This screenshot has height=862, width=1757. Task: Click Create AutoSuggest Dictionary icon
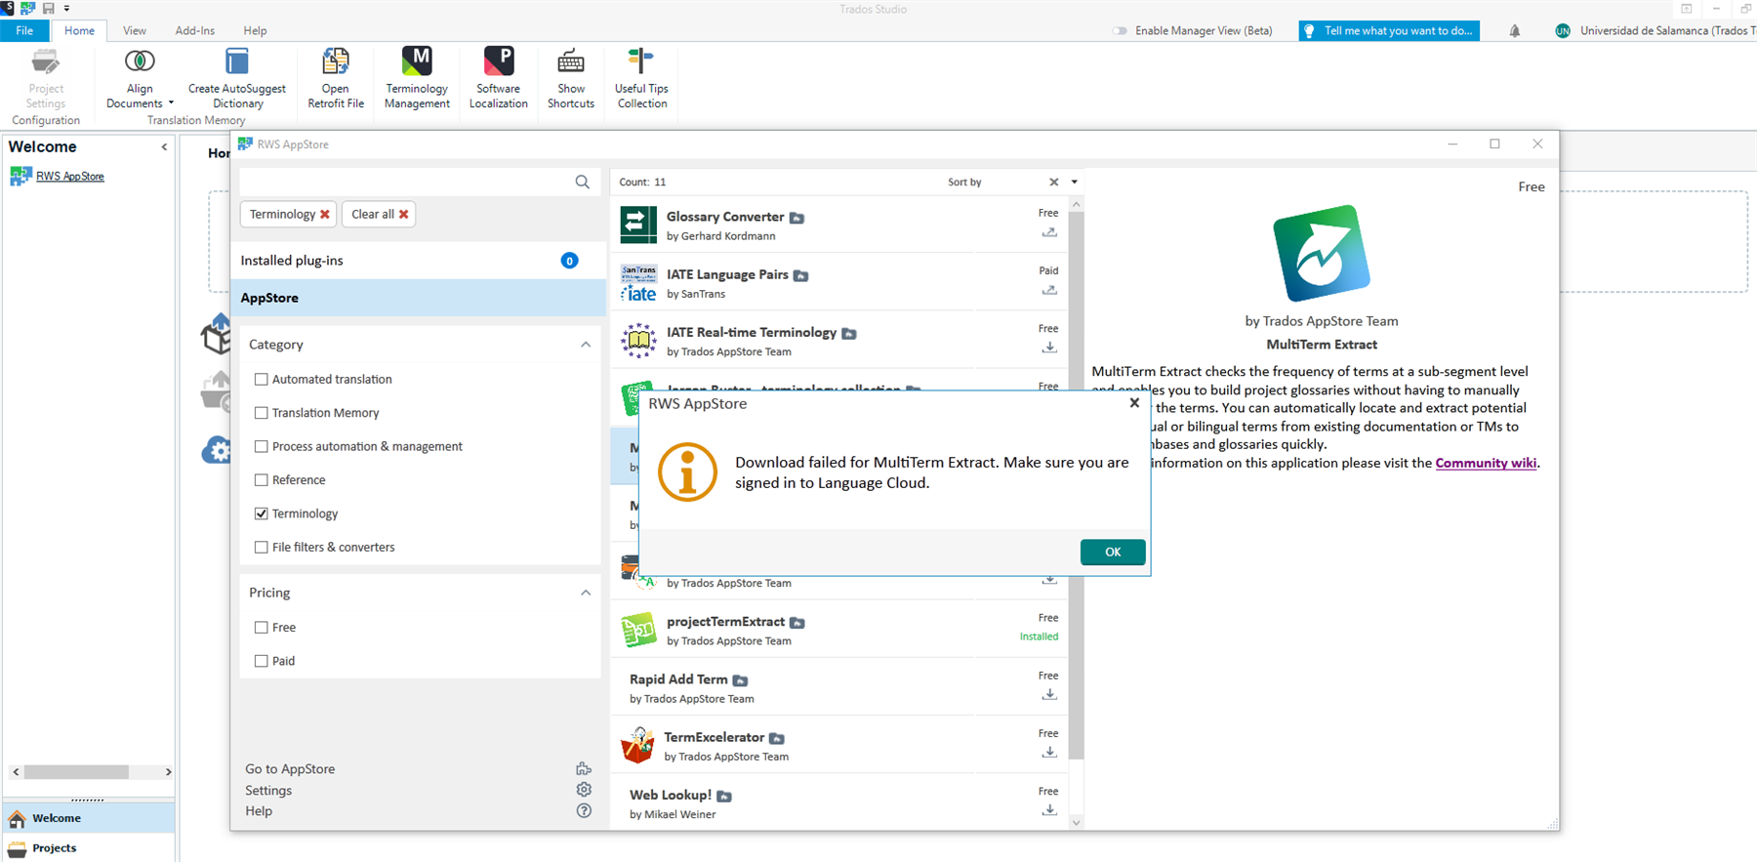coord(237,62)
